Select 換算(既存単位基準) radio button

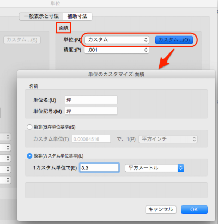point(29,127)
